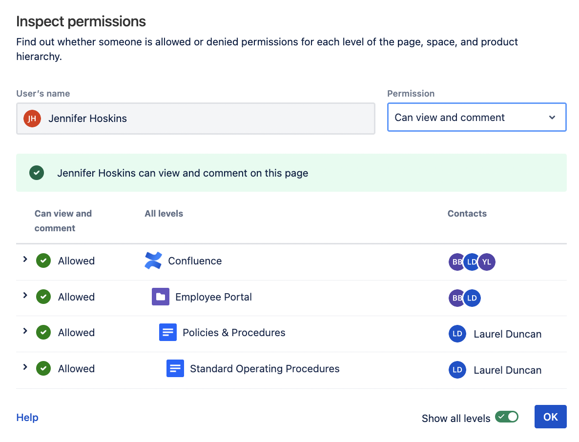
Task: Click the Allowed checkmark in Standard Operating Procedures row
Action: (43, 368)
